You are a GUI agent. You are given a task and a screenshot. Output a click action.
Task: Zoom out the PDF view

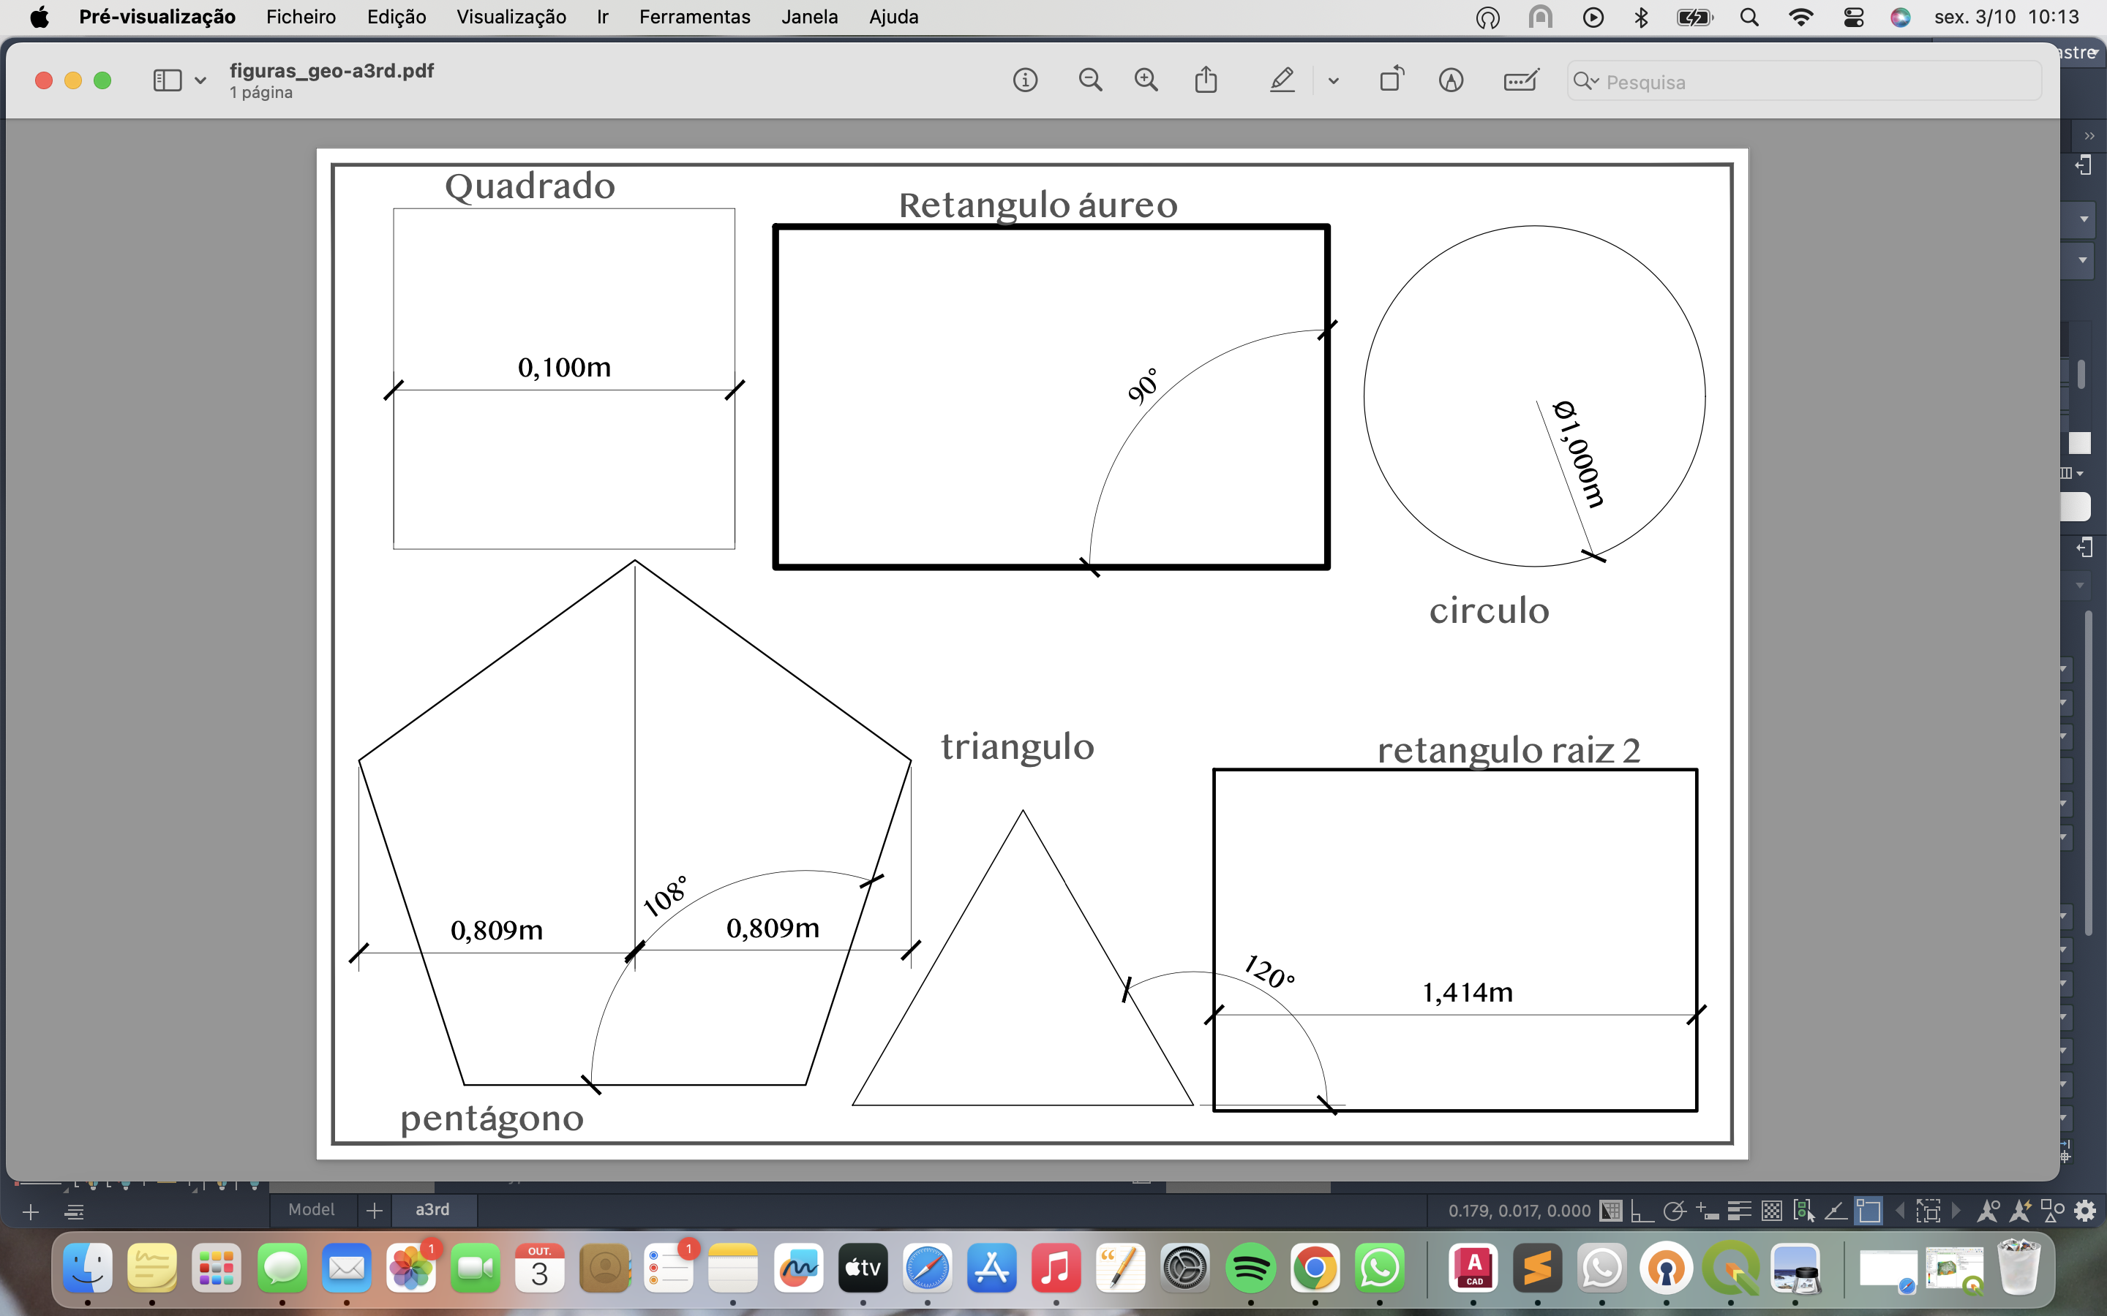click(1090, 81)
